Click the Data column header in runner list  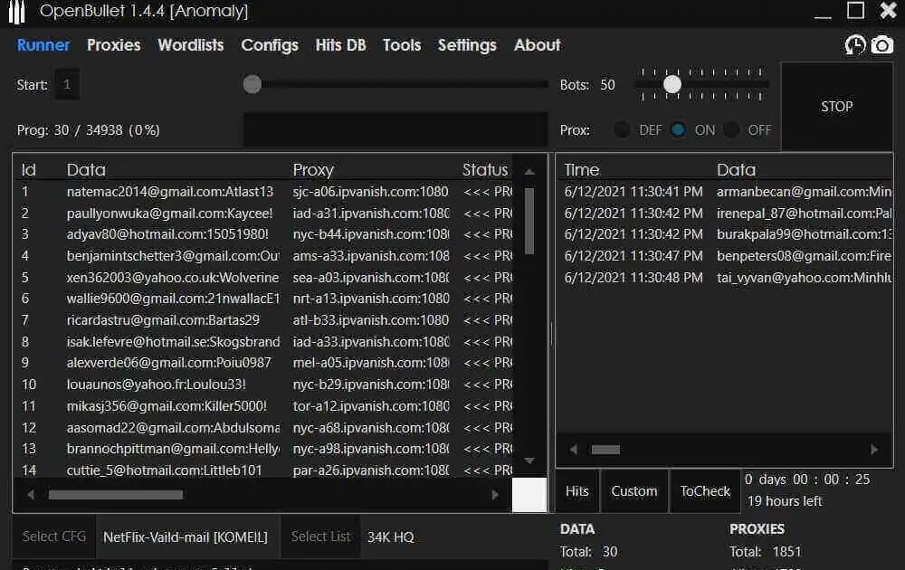[x=86, y=169]
